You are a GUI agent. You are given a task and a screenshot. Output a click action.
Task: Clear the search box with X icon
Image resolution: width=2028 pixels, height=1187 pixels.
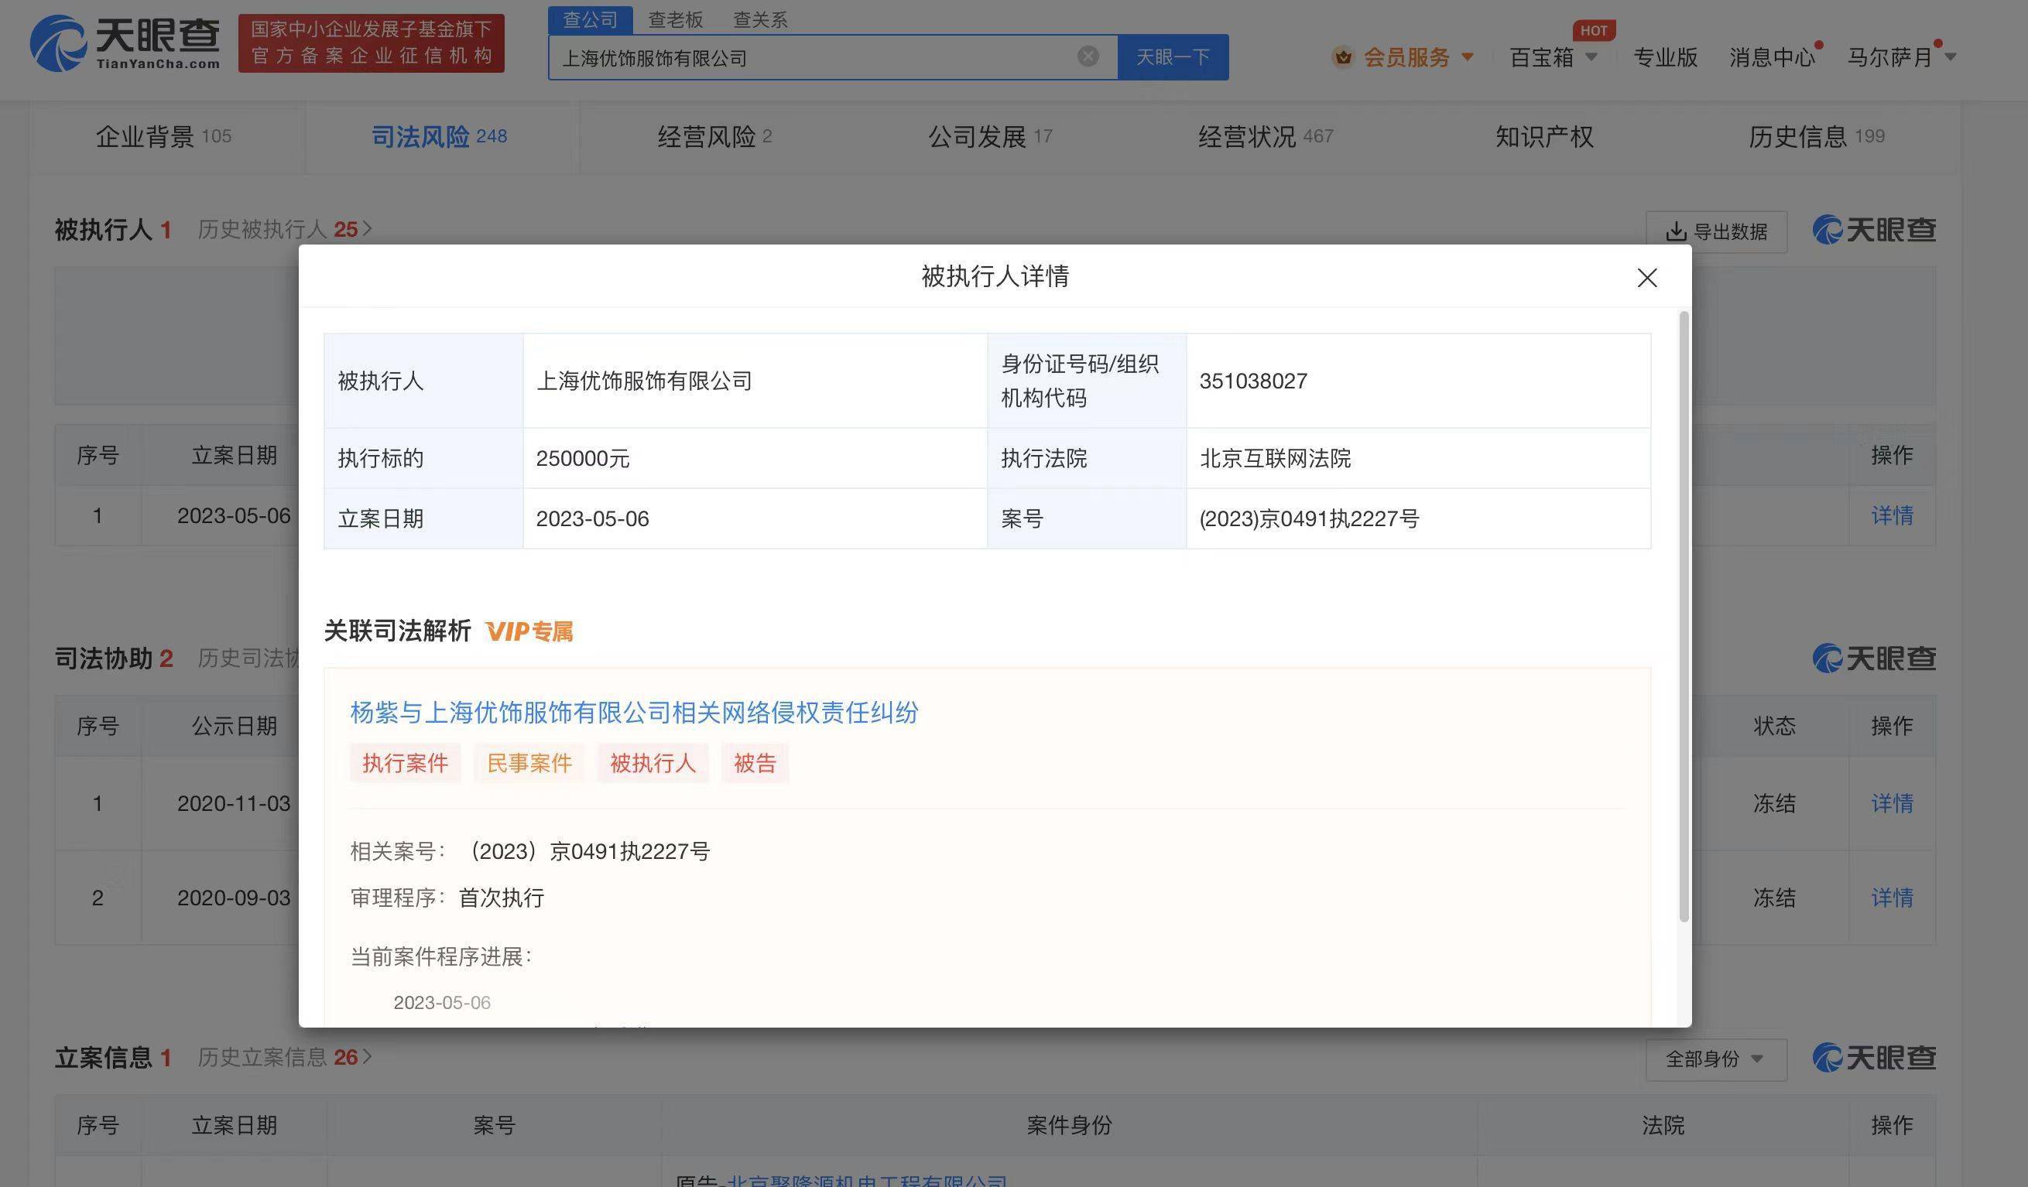[x=1088, y=56]
